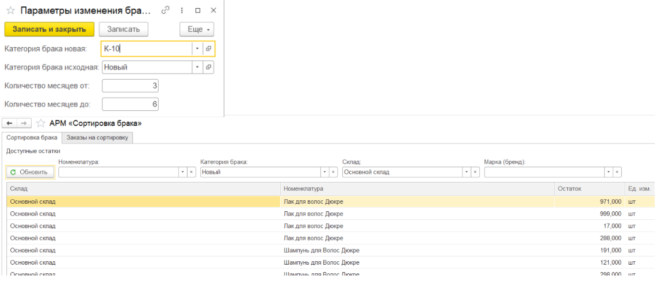The height and width of the screenshot is (283, 657).
Task: Open the three-dot menu in dialog title bar
Action: 182,11
